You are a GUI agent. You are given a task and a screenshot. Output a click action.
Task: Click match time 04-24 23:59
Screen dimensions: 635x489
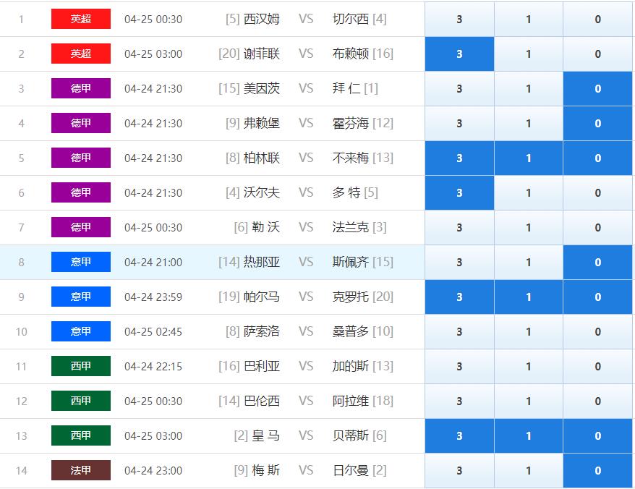click(x=153, y=297)
